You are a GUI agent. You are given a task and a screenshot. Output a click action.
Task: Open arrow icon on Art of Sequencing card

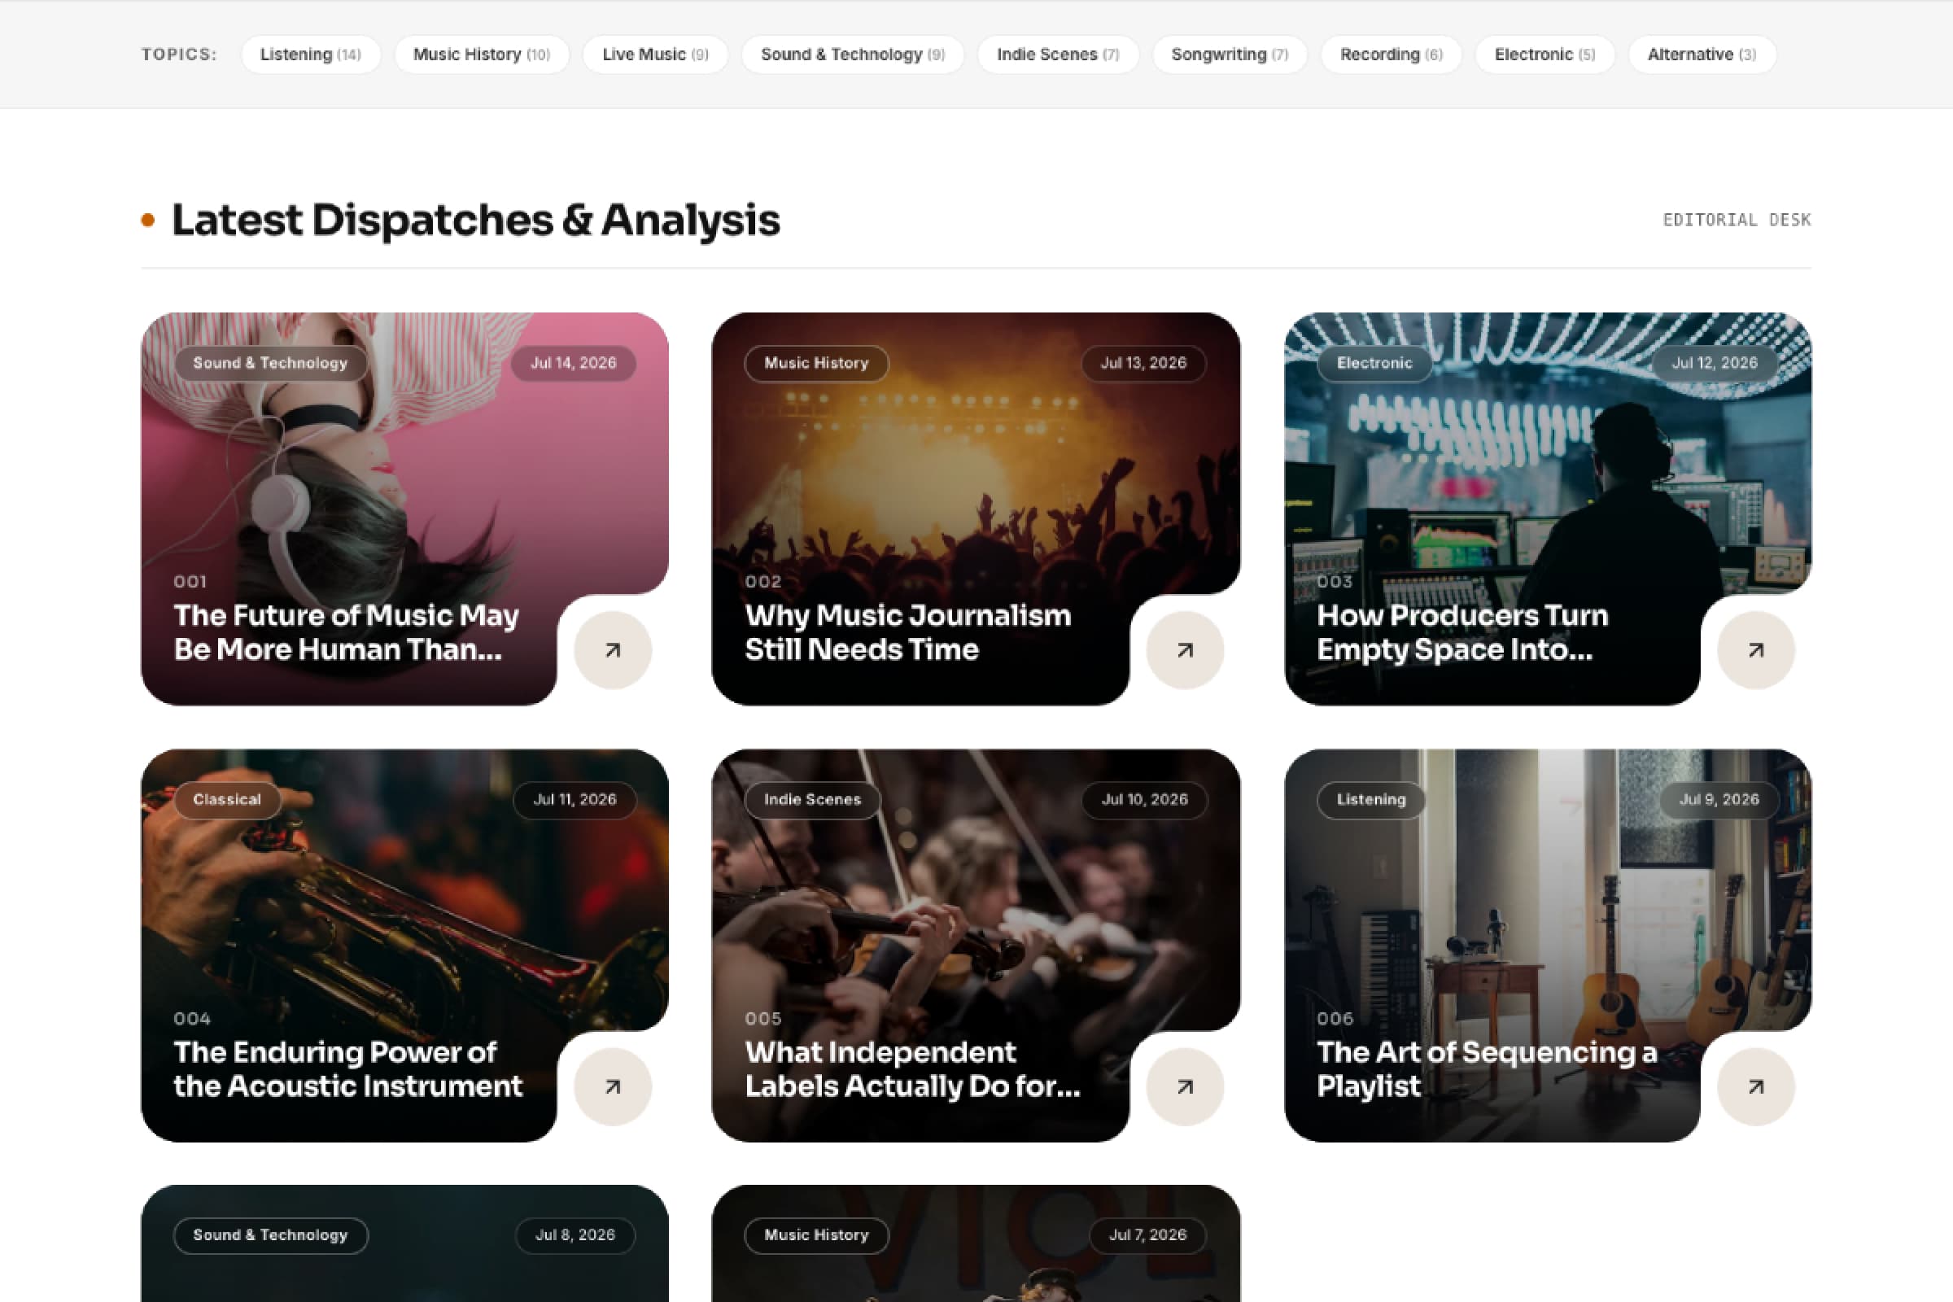(1756, 1087)
